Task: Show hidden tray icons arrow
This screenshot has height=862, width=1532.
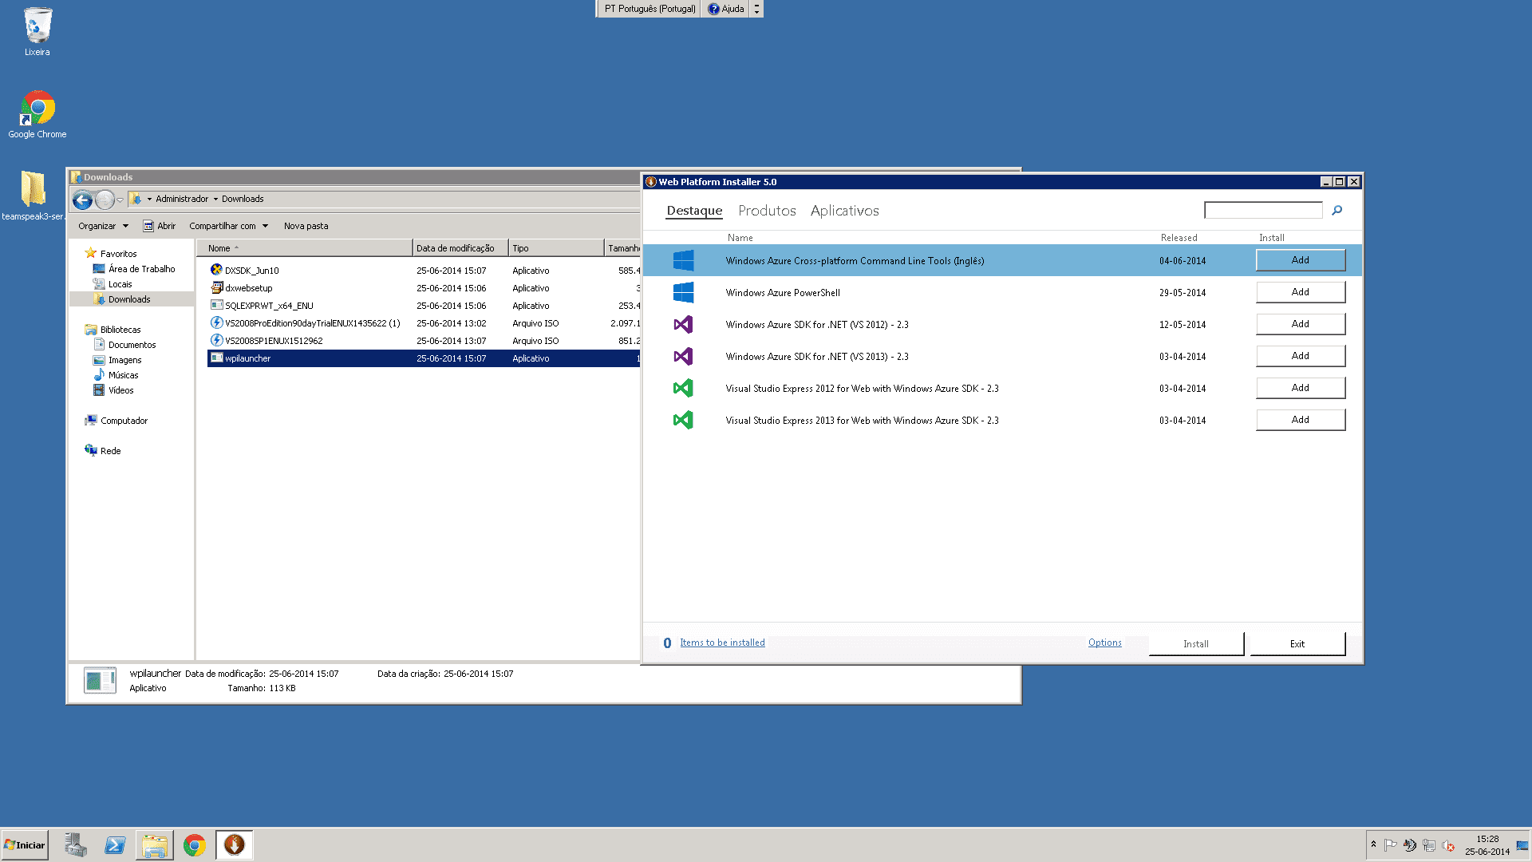Action: click(1373, 844)
